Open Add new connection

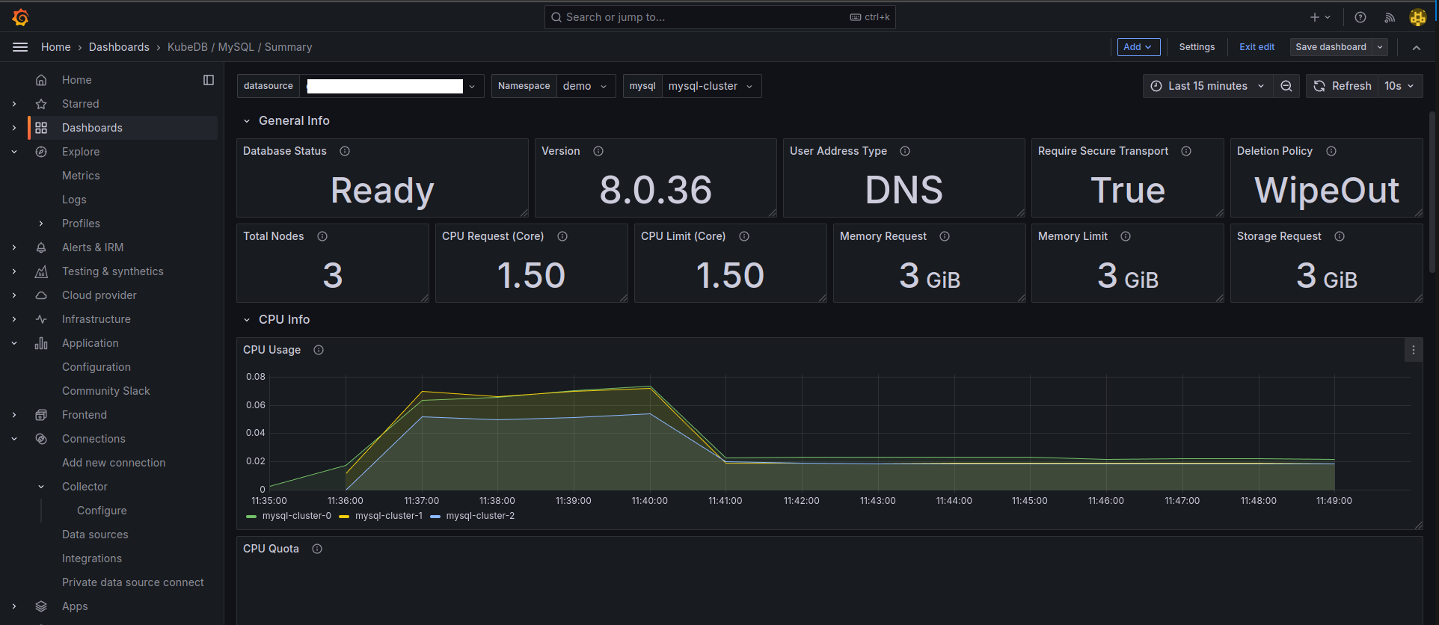[114, 463]
